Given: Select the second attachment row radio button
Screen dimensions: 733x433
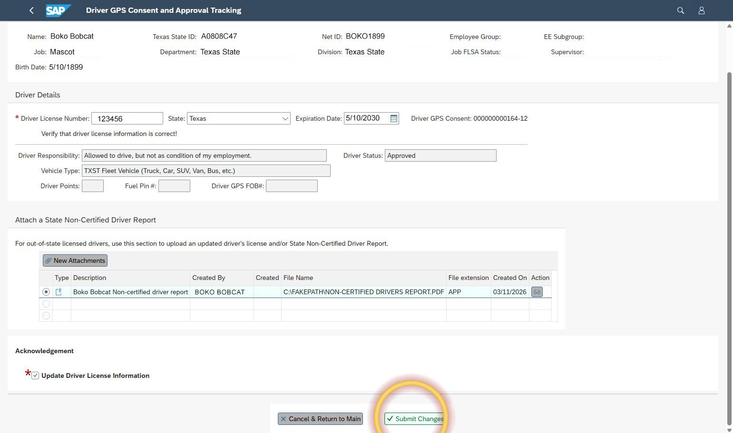Looking at the screenshot, I should 46,304.
